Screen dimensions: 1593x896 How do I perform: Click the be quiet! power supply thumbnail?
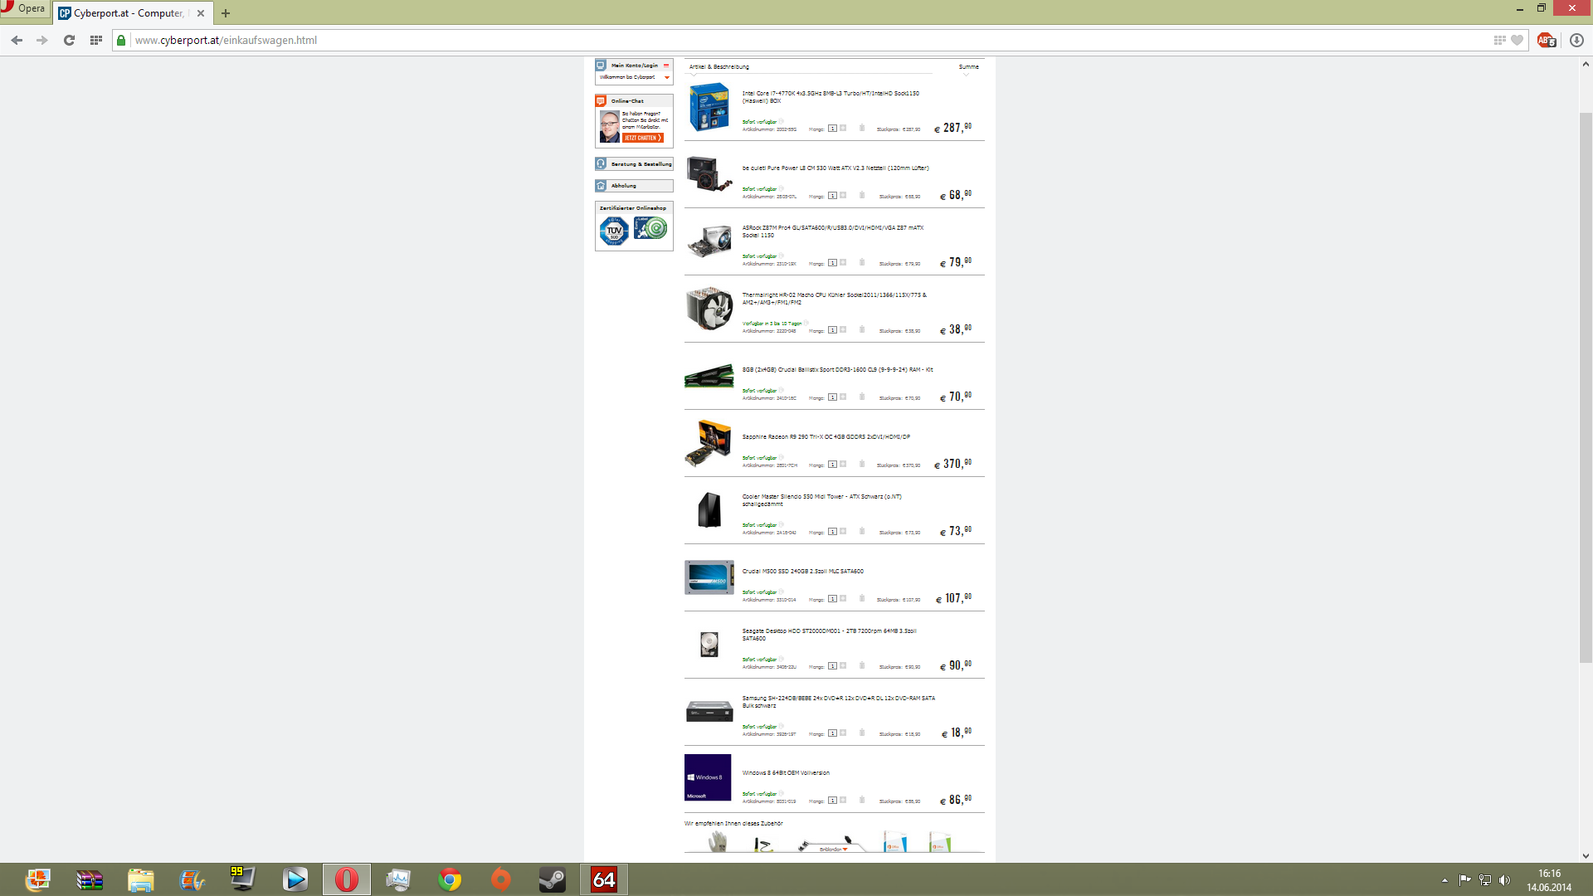tap(709, 174)
